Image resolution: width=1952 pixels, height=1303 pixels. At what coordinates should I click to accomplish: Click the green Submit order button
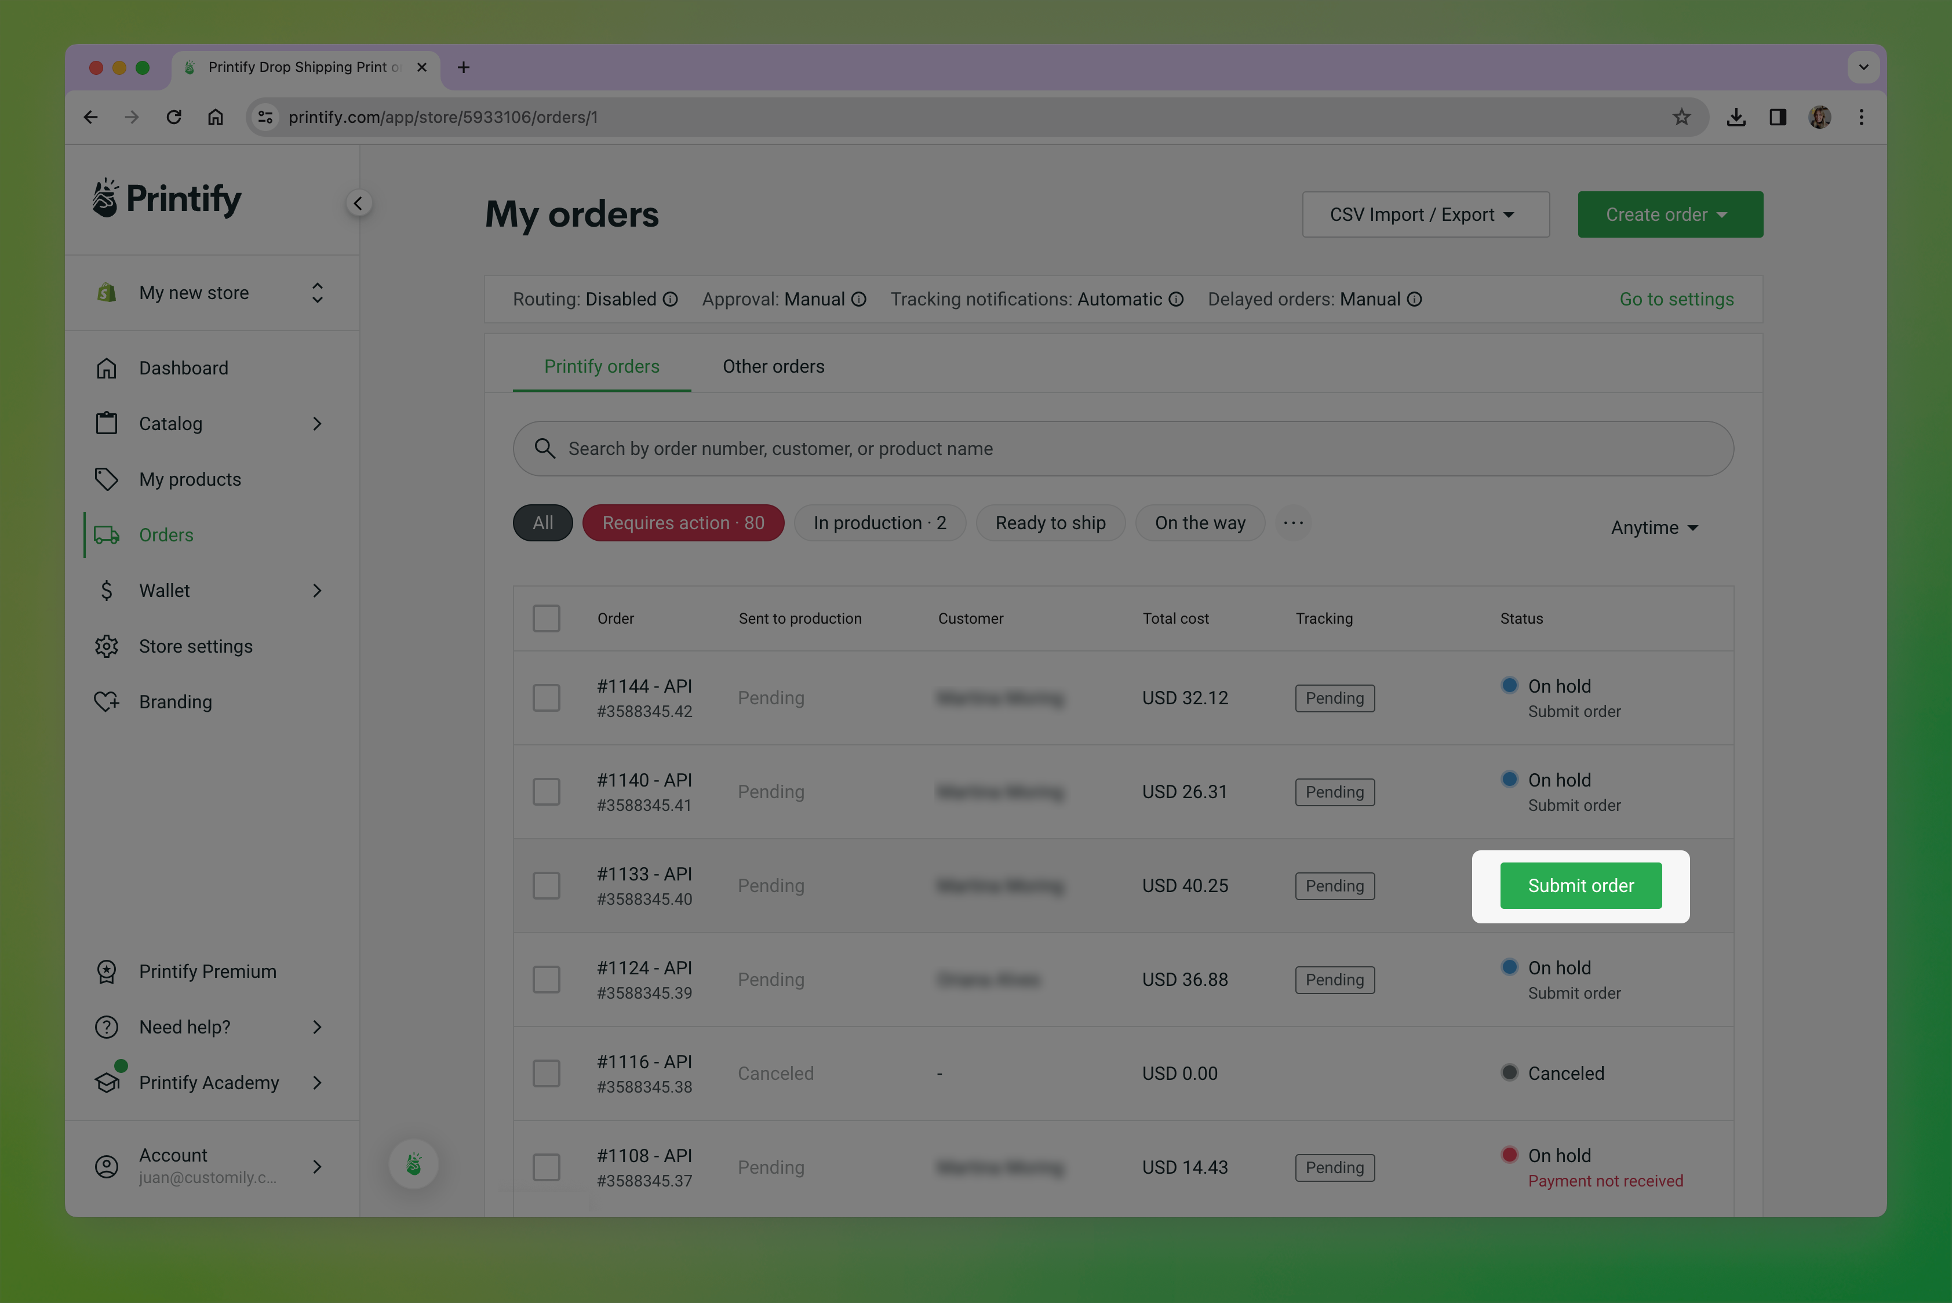click(x=1580, y=886)
